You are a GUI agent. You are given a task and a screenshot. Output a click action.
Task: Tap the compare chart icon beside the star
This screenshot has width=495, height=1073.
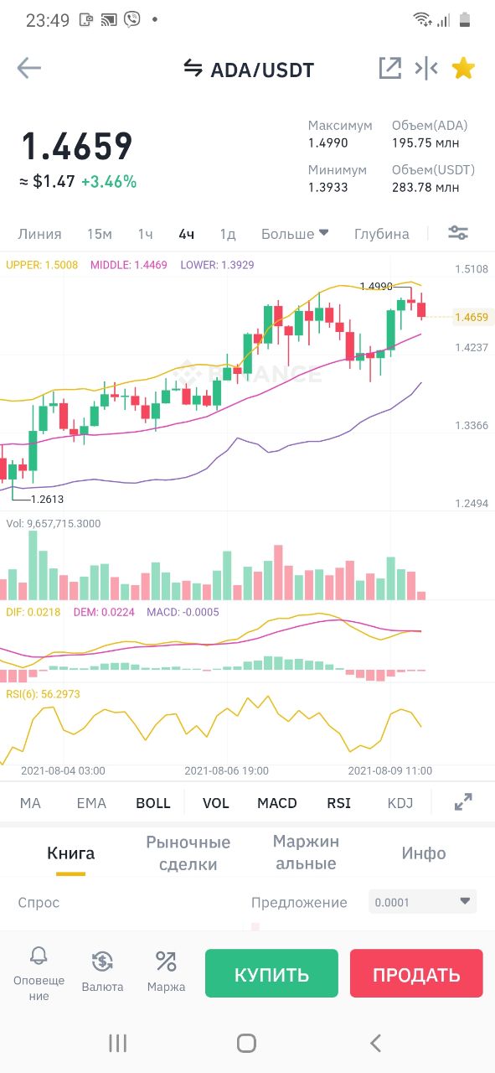point(426,69)
